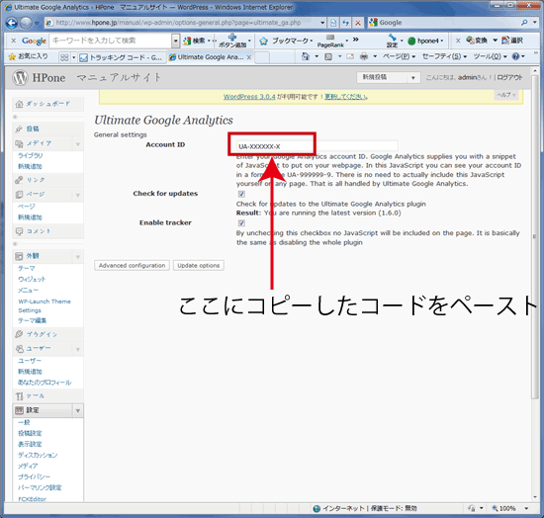Click the Google toolbar settings wrench
The image size is (544, 518).
392,38
